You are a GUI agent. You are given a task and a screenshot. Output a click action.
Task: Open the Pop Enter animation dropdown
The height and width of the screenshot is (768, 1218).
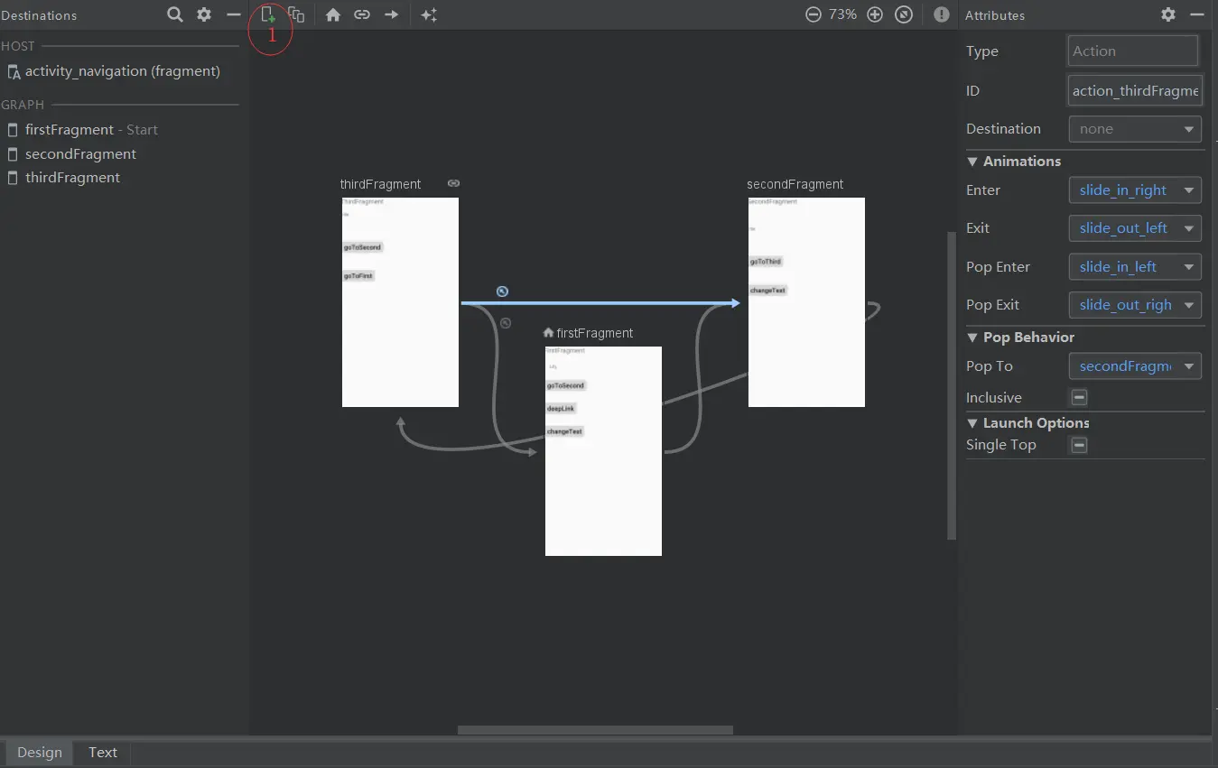tap(1135, 267)
